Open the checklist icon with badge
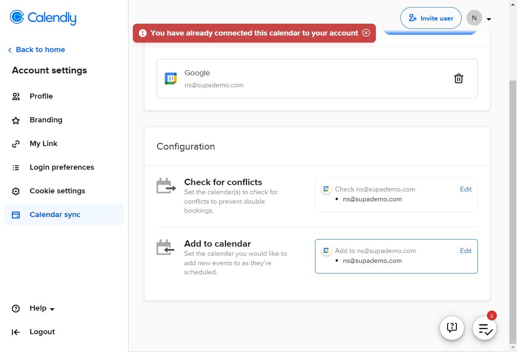 point(485,328)
